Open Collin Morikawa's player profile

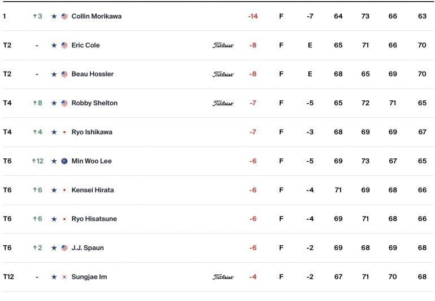96,16
